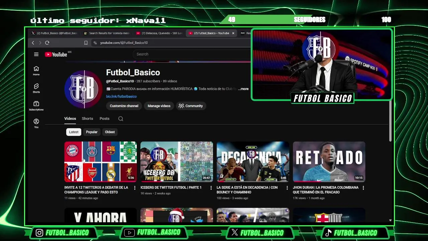Close the Futbol_Basico YouTube tab
The width and height of the screenshot is (428, 241).
pos(233,33)
